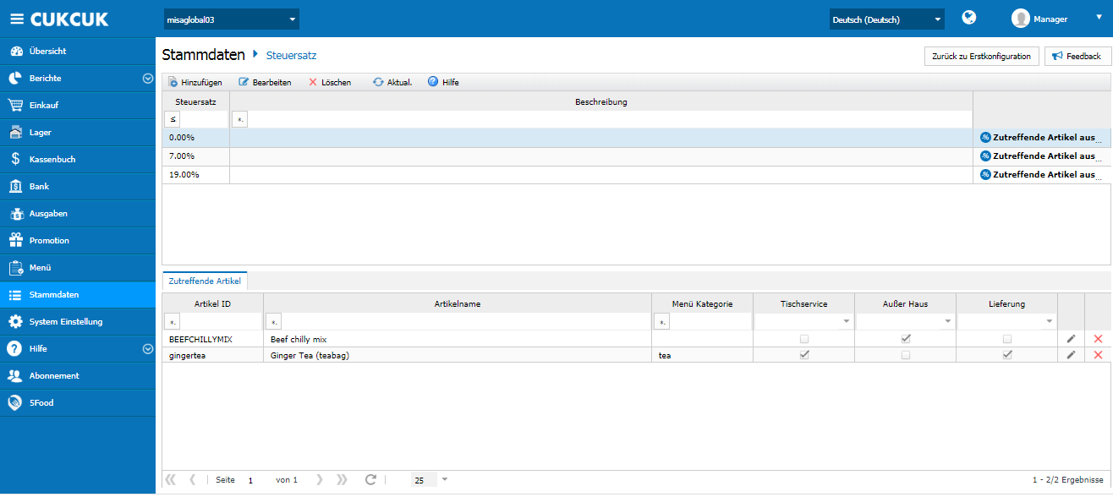
Task: Click the Zurück zu Erstkonfiguration button
Action: click(x=981, y=56)
